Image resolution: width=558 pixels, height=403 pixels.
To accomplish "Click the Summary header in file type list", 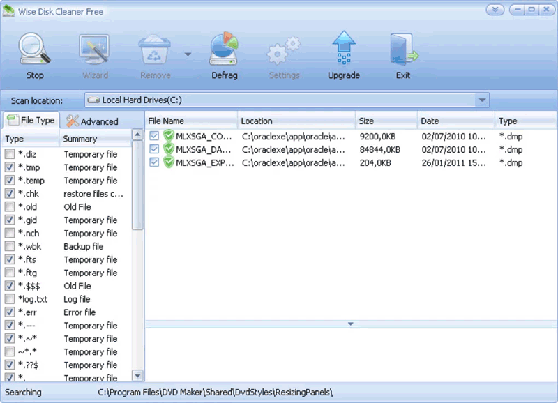I will coord(96,139).
